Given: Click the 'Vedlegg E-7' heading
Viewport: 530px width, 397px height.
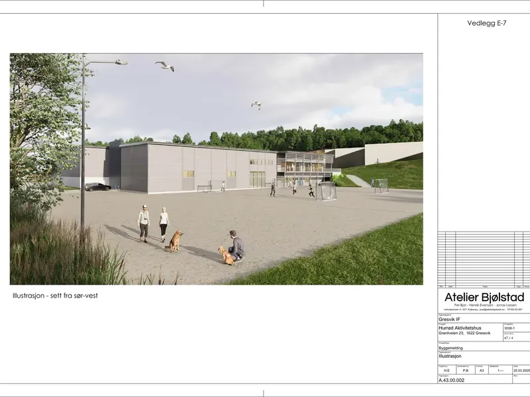Looking at the screenshot, I should [x=487, y=23].
